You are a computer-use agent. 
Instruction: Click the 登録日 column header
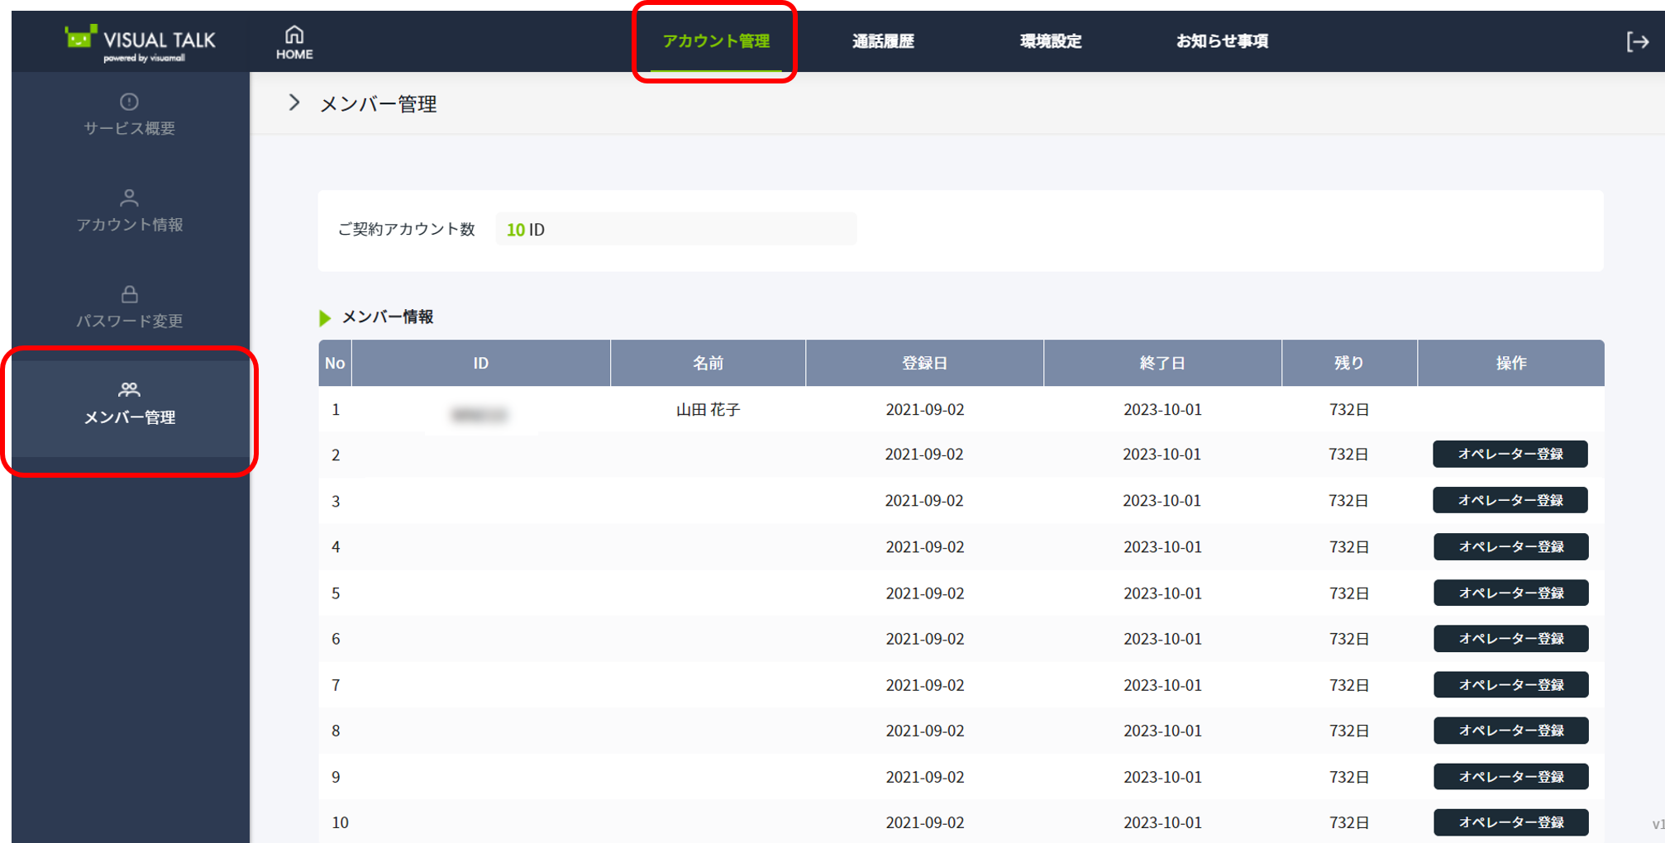pos(924,363)
